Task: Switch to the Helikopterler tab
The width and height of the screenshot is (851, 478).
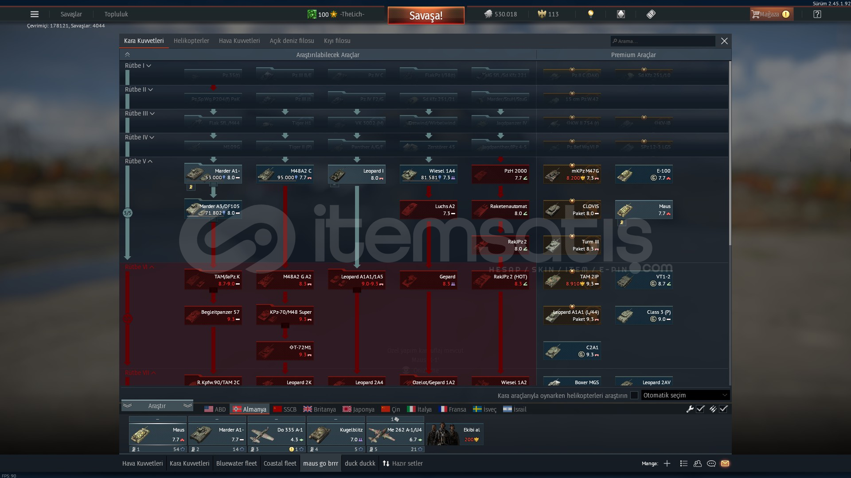Action: point(191,41)
